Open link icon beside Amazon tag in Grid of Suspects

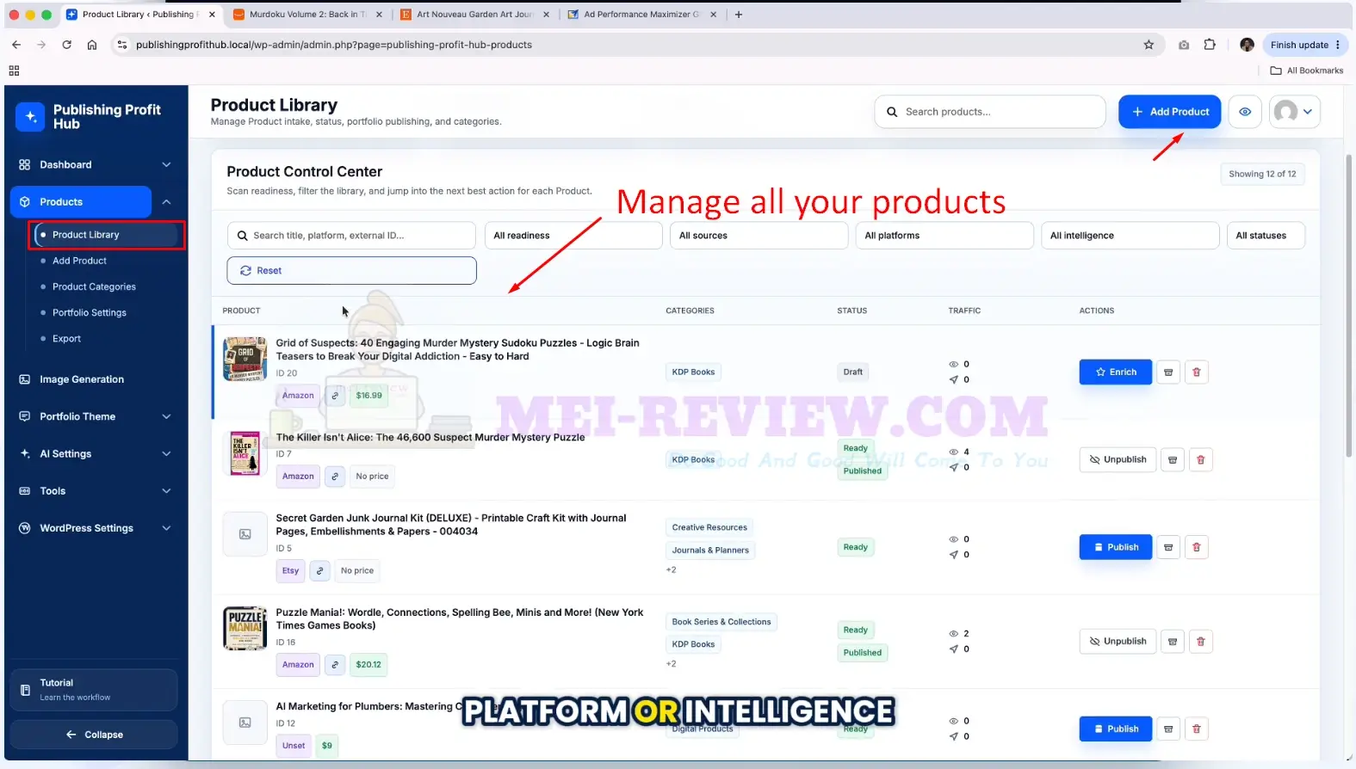point(335,396)
